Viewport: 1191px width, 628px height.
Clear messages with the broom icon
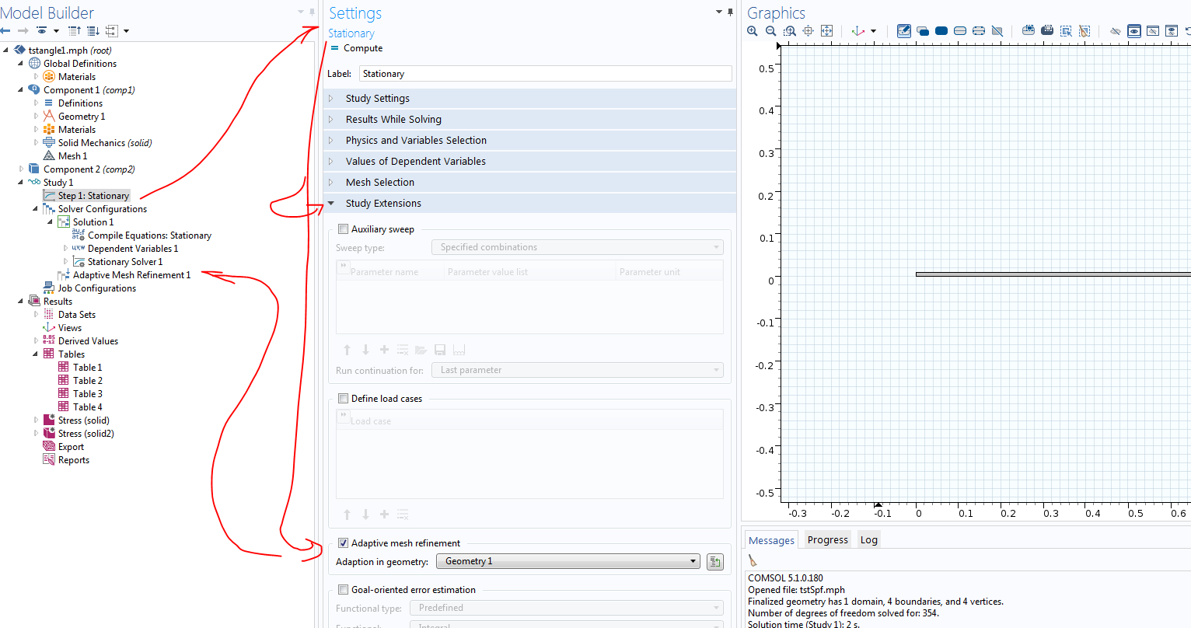pyautogui.click(x=753, y=560)
